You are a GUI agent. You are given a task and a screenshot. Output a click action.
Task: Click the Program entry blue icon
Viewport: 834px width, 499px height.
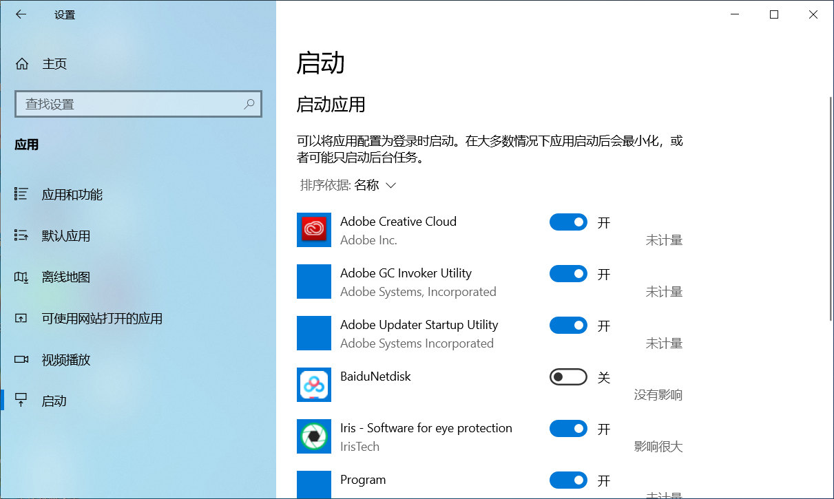click(314, 485)
